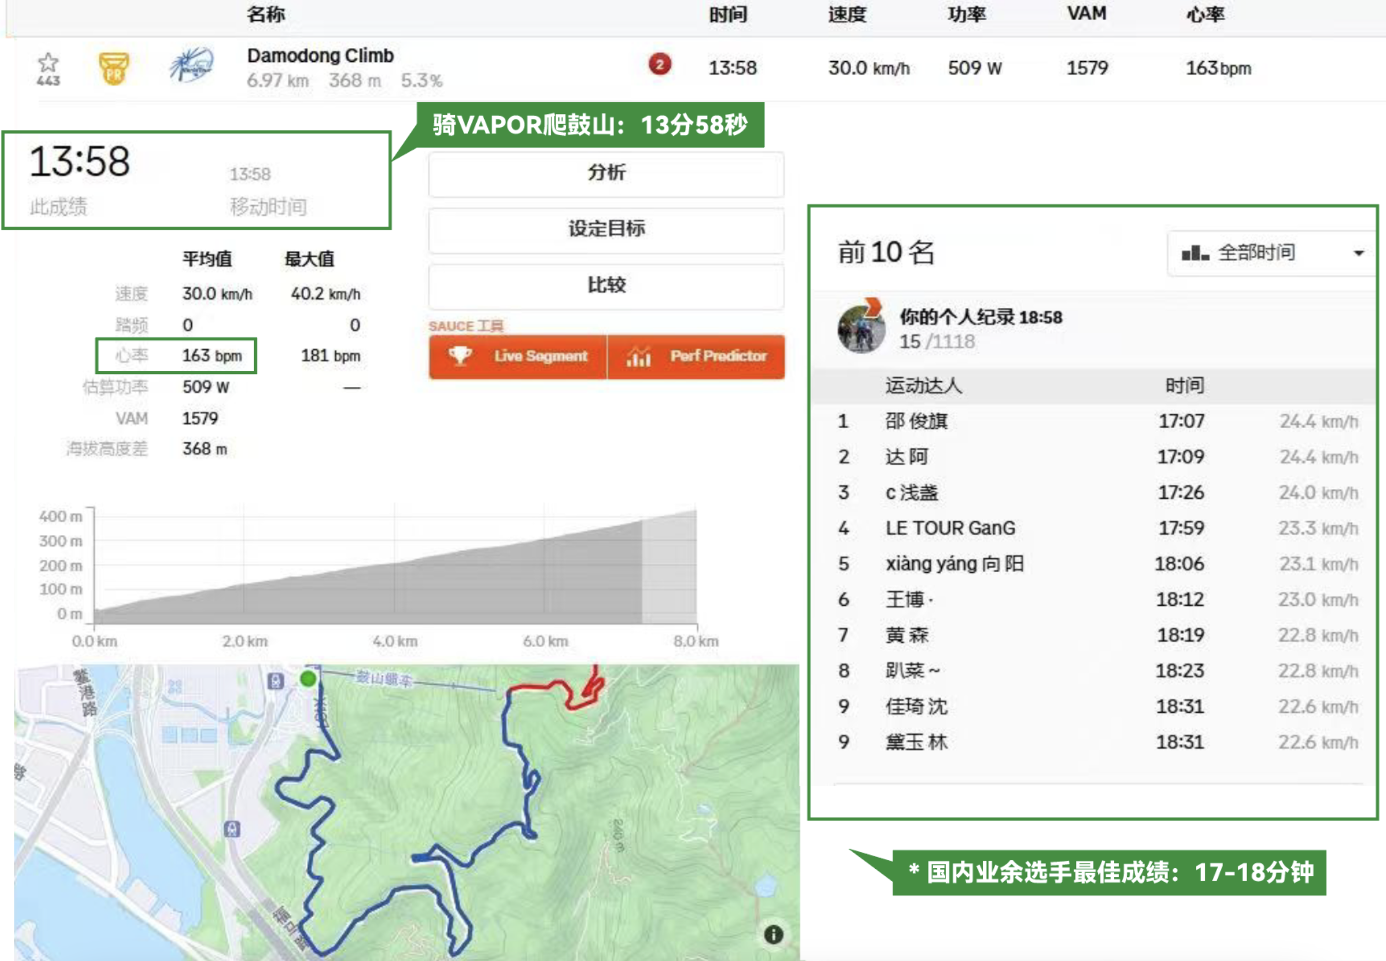The height and width of the screenshot is (961, 1386).
Task: Click the 15 /1118 rank text
Action: tap(937, 341)
